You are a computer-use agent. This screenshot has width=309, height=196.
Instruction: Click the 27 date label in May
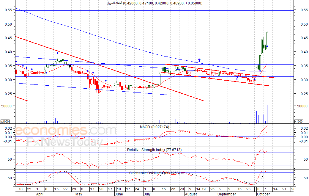pos(110,189)
